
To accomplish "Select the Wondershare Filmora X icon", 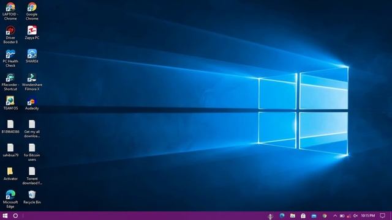I will 32,82.
